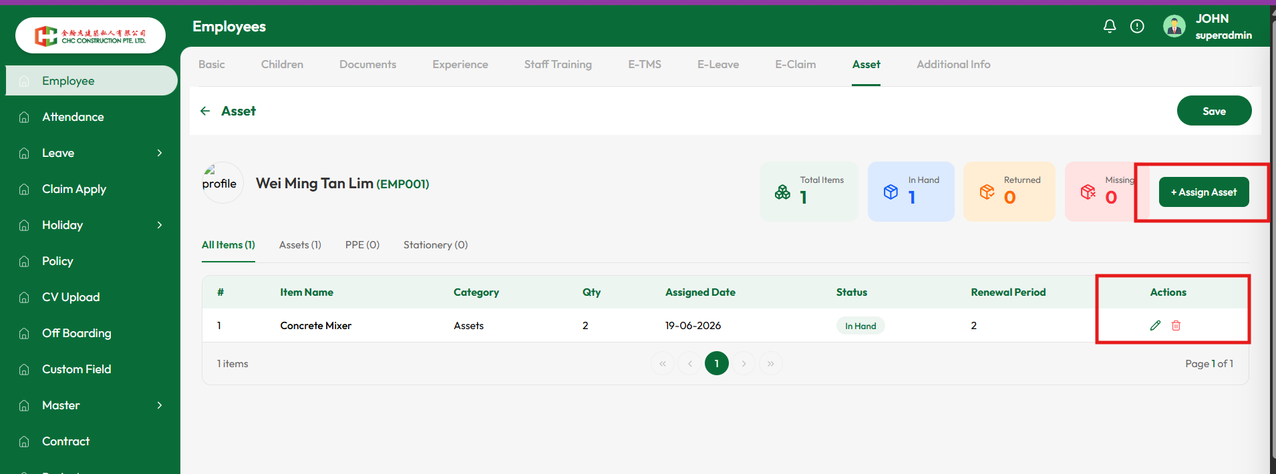1276x474 pixels.
Task: Filter by the Assets (1) tab
Action: (300, 245)
